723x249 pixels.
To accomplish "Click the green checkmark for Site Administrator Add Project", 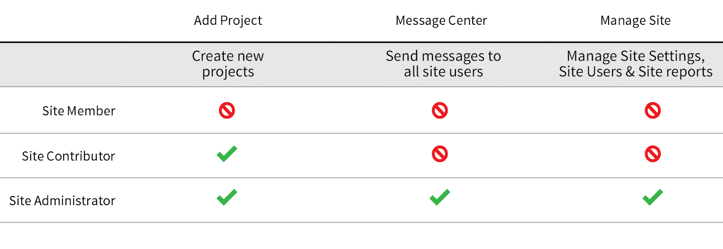I will pos(227,197).
